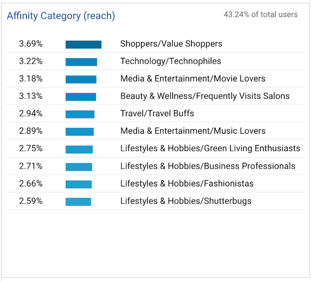
Task: Open Media & Entertainment/Music Lovers category
Action: (x=193, y=131)
